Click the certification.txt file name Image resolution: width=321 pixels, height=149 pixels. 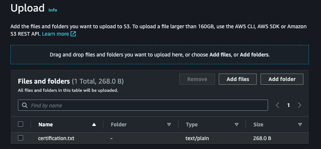[x=56, y=138]
